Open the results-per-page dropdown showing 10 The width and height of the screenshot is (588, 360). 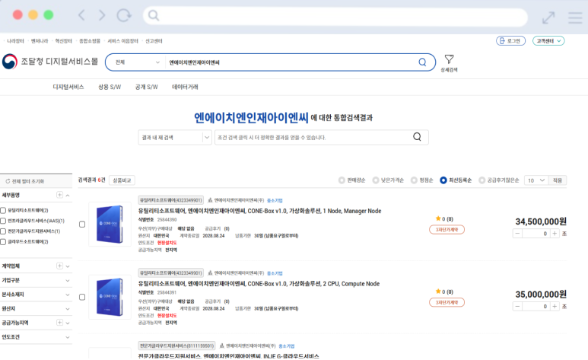(x=536, y=180)
